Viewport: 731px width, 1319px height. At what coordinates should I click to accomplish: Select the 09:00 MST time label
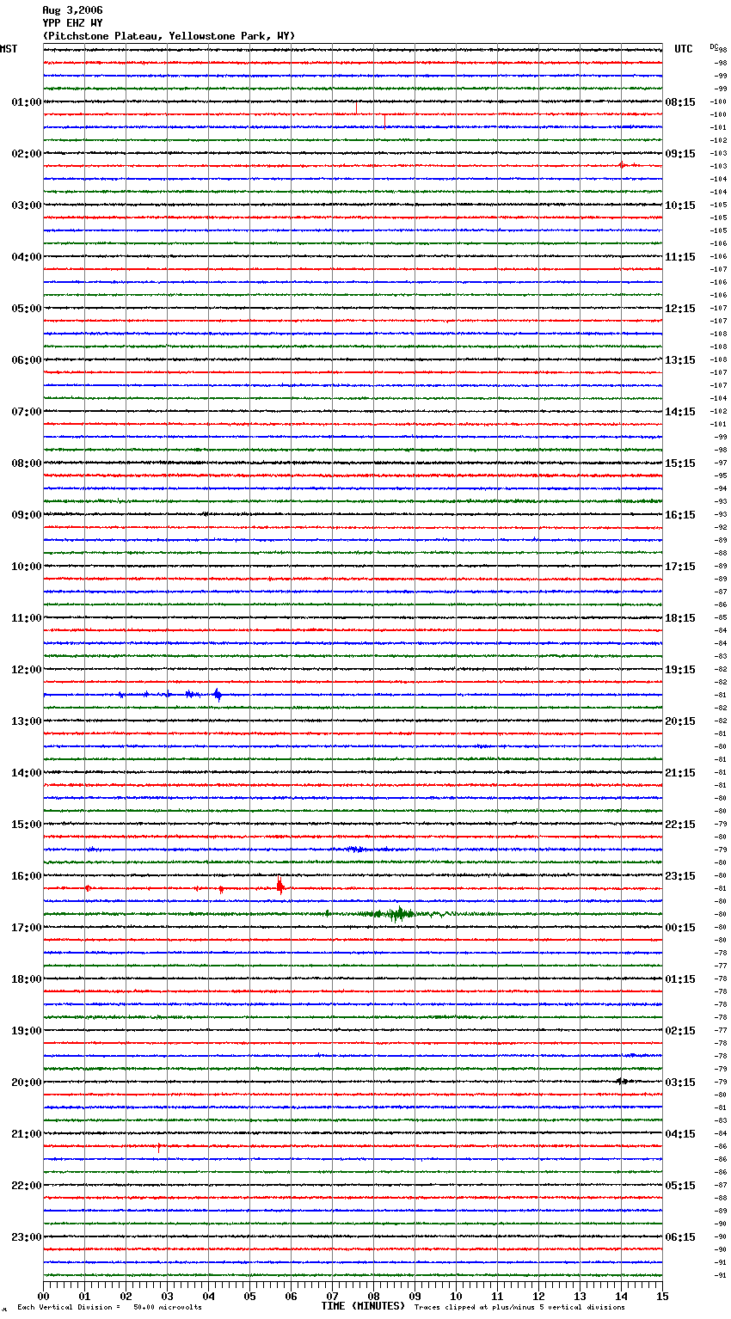click(x=27, y=515)
